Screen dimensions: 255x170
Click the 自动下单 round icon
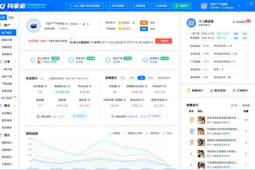tap(108, 60)
